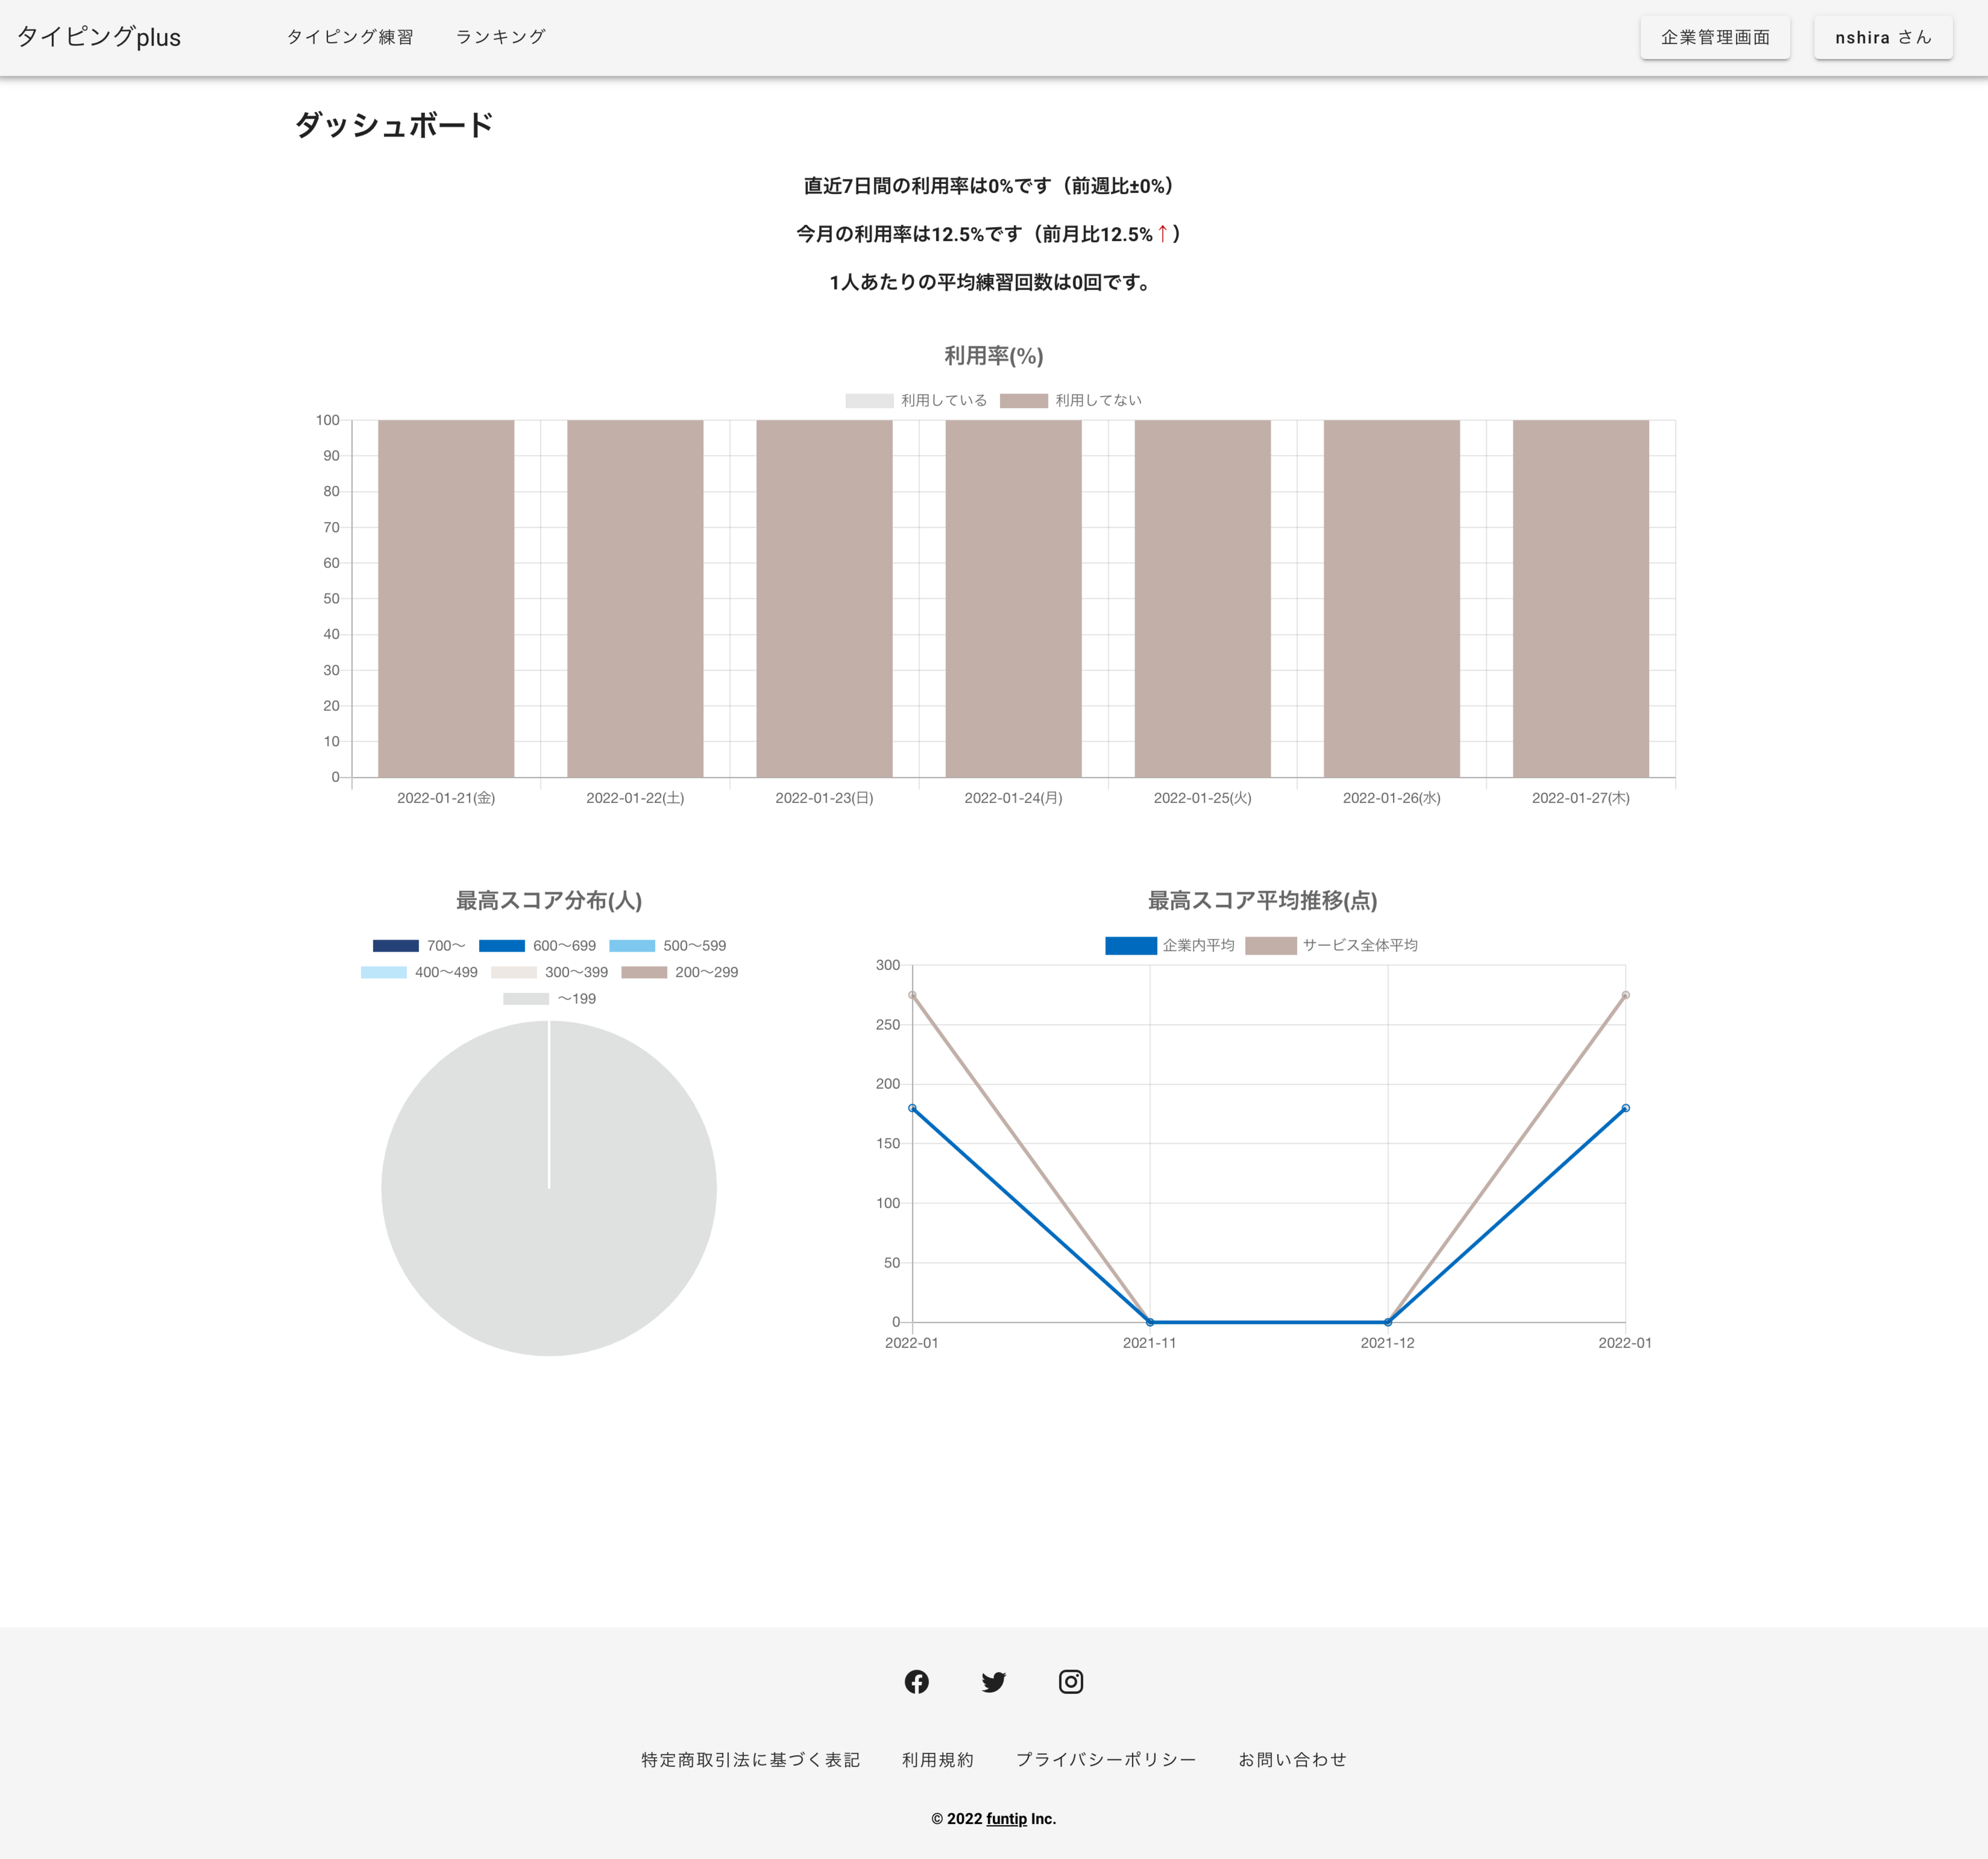Open 特定商取引法に基づく表記 link

click(x=750, y=1760)
